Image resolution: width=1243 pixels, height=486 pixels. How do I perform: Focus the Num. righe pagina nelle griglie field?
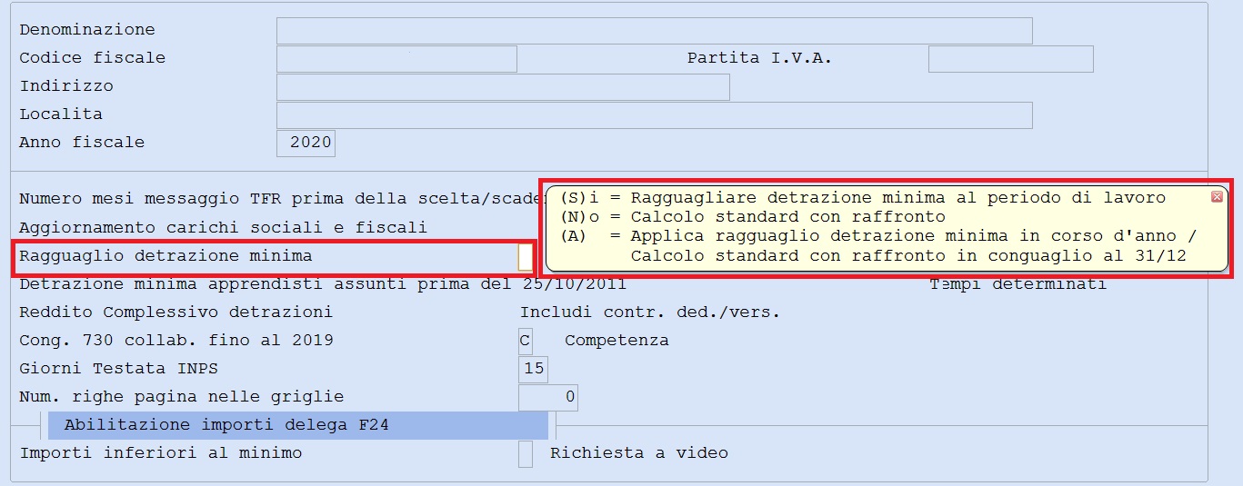[548, 397]
